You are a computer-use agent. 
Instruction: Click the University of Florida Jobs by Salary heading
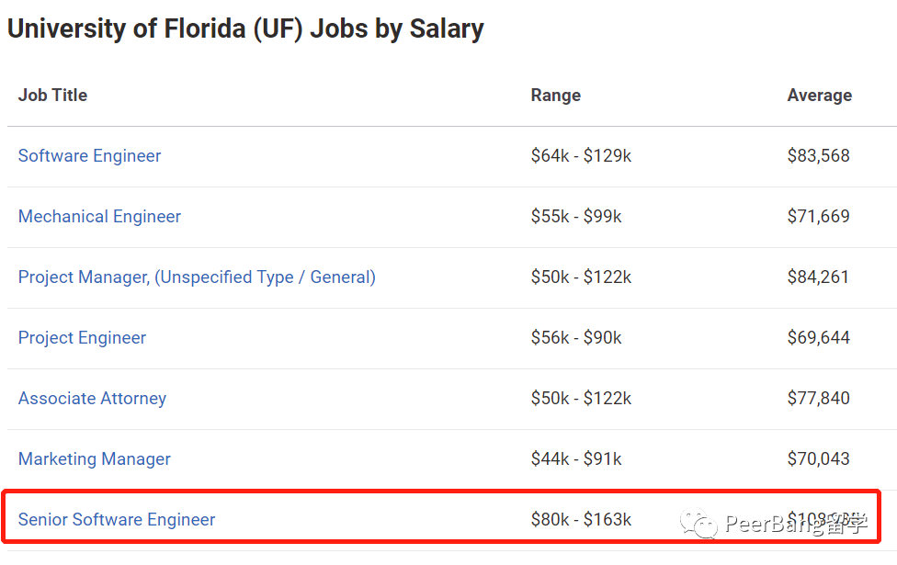[245, 28]
